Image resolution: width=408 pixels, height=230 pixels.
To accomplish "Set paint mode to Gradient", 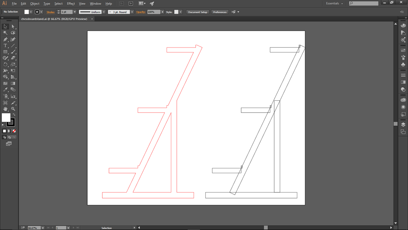I will tap(9, 131).
